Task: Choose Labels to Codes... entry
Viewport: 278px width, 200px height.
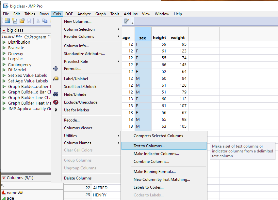Action: click(149, 187)
